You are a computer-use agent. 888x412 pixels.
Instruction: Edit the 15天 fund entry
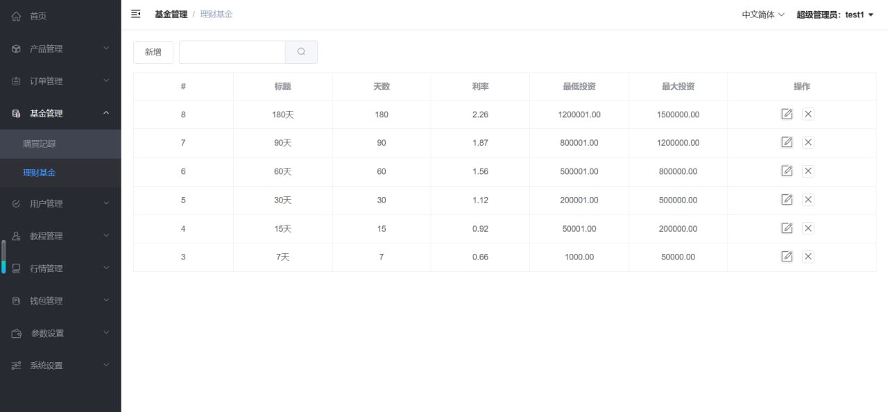(787, 228)
